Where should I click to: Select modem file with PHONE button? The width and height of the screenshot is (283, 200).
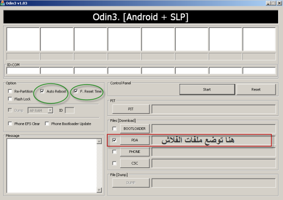coord(135,151)
